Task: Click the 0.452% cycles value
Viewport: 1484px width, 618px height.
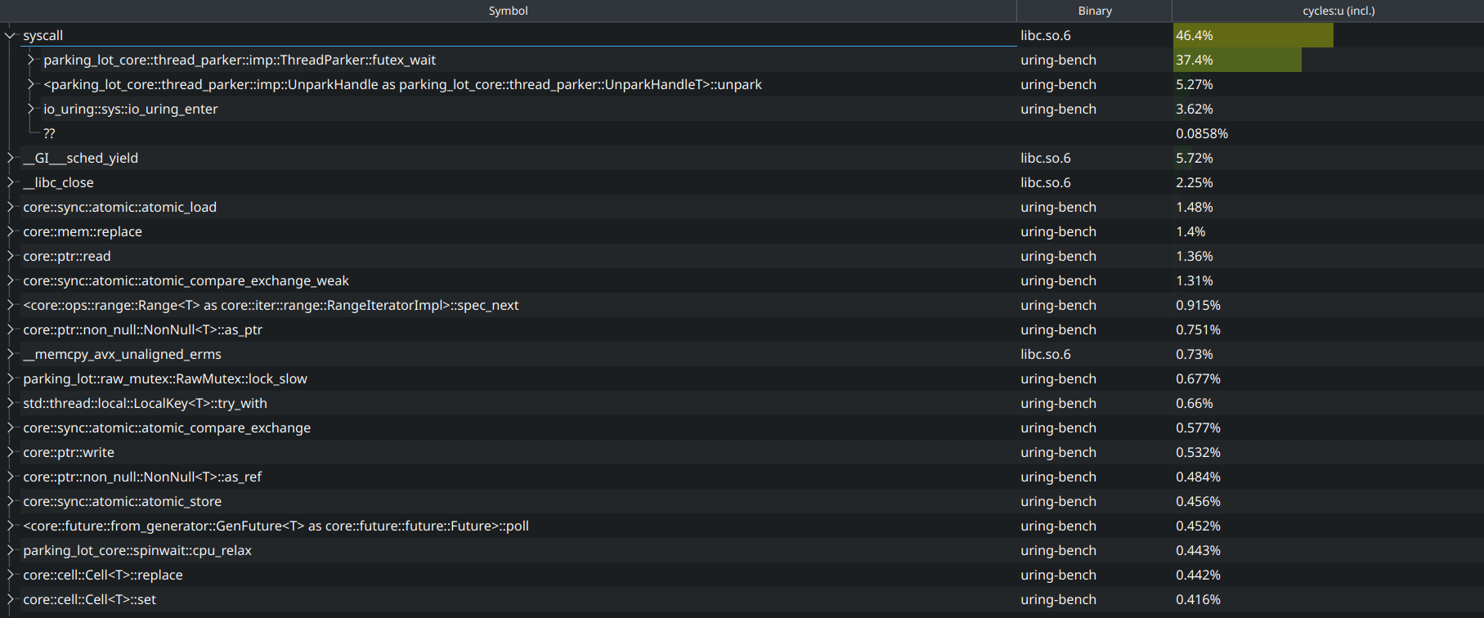Action: (1198, 526)
